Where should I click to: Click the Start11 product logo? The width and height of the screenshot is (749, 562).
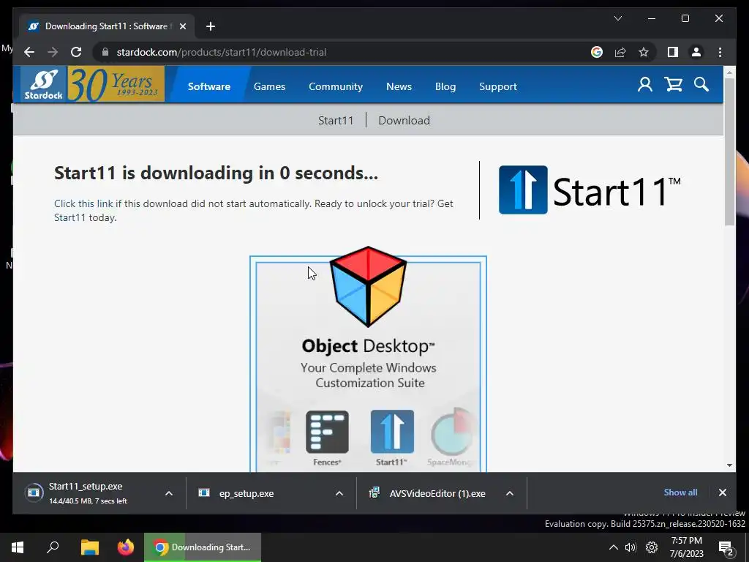(590, 190)
